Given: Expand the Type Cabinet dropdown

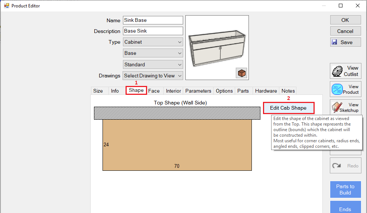Looking at the screenshot, I should point(153,42).
